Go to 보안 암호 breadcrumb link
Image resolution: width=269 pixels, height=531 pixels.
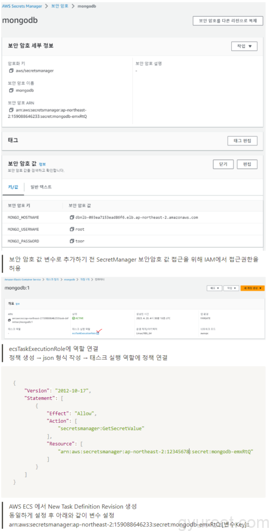(x=59, y=6)
